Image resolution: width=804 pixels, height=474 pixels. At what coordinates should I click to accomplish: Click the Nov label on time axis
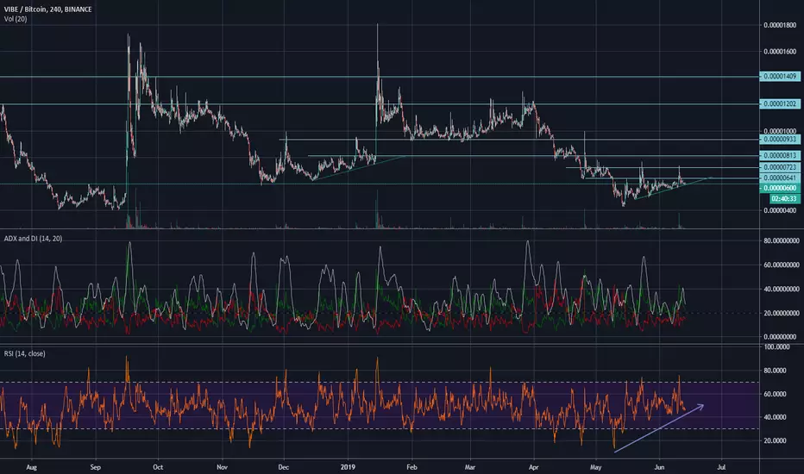[x=222, y=467]
